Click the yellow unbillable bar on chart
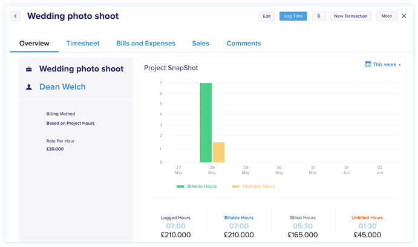This screenshot has width=418, height=247. (218, 153)
